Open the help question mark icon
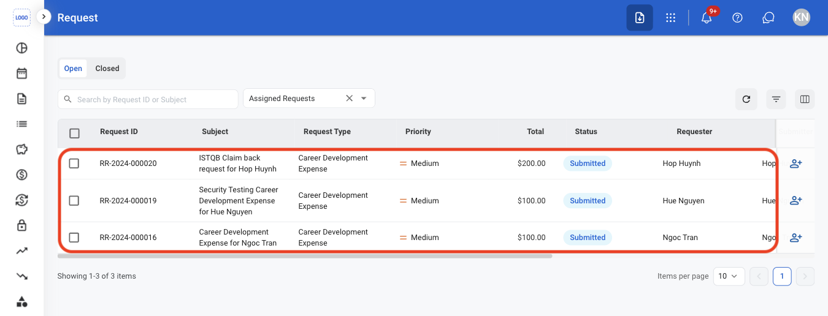This screenshot has height=316, width=828. click(738, 18)
